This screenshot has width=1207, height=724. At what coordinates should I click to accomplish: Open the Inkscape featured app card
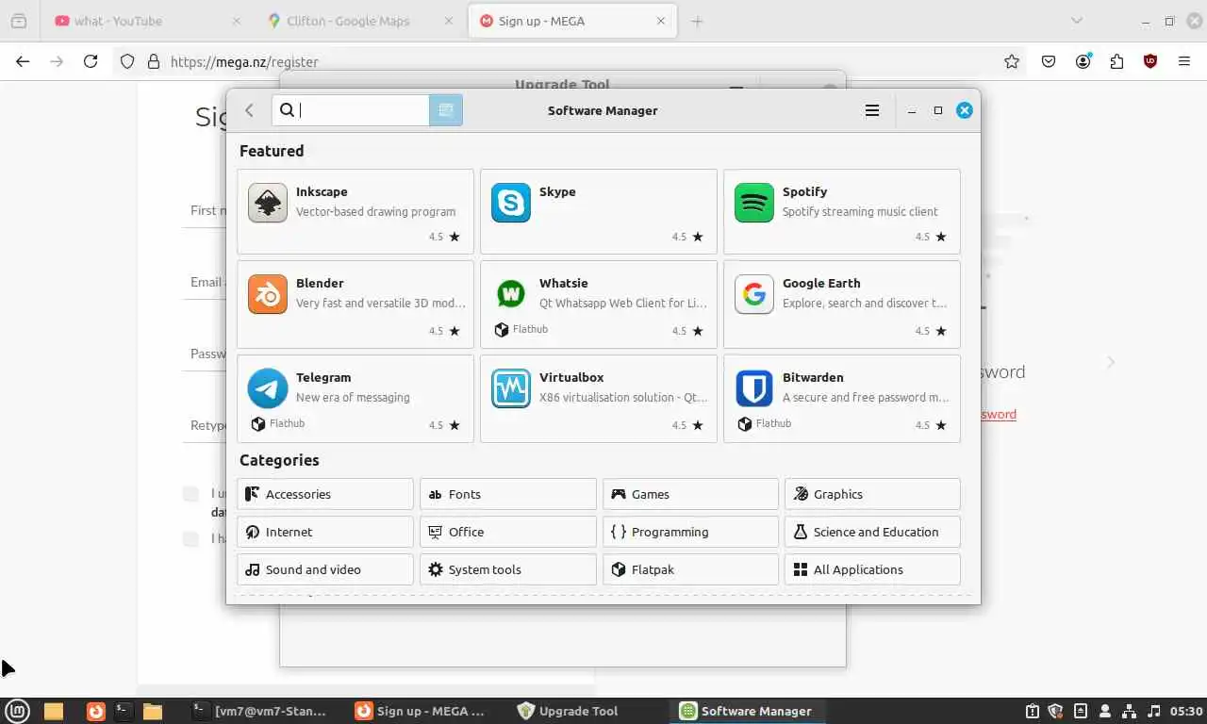point(355,211)
